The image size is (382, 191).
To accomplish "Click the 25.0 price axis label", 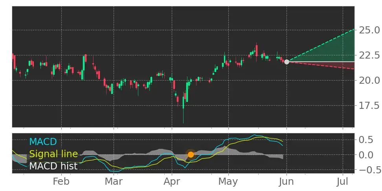I will point(369,30).
